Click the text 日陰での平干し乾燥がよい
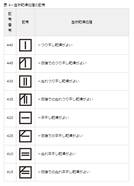This screenshot has height=186, width=134. (x=62, y=136)
